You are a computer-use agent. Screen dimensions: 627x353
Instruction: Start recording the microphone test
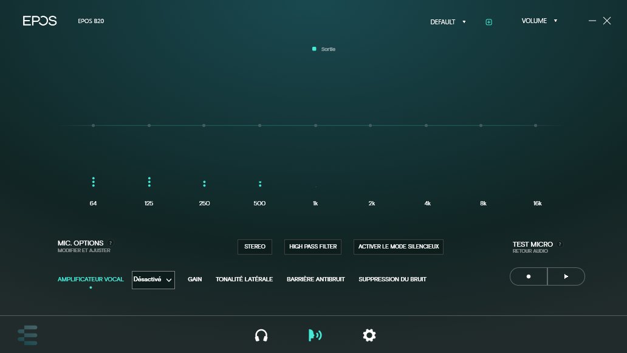[x=529, y=276]
